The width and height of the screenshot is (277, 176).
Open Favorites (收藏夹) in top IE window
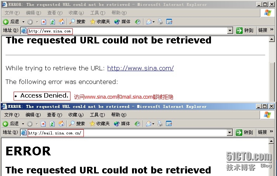[100, 22]
